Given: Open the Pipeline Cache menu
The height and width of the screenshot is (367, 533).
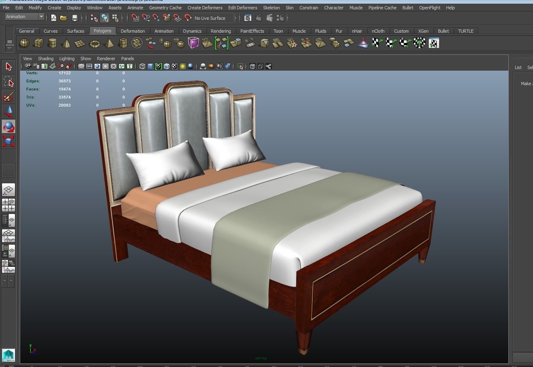Looking at the screenshot, I should [x=382, y=8].
